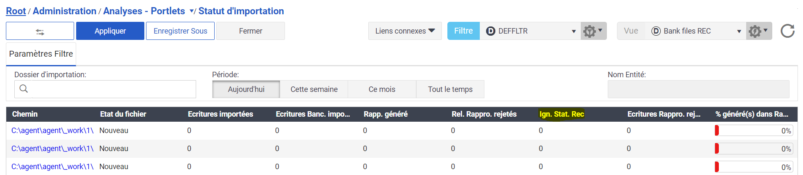Viewport: 803px width, 175px height.
Task: Open the Bank files REC view dropdown
Action: [x=739, y=31]
